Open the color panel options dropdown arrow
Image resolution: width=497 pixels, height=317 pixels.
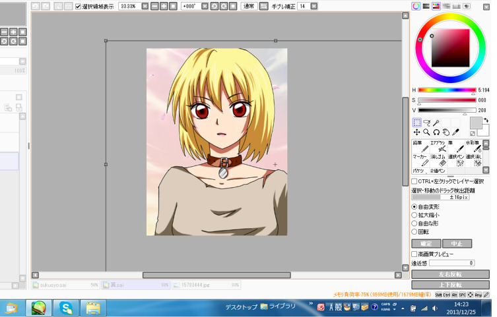(x=486, y=7)
